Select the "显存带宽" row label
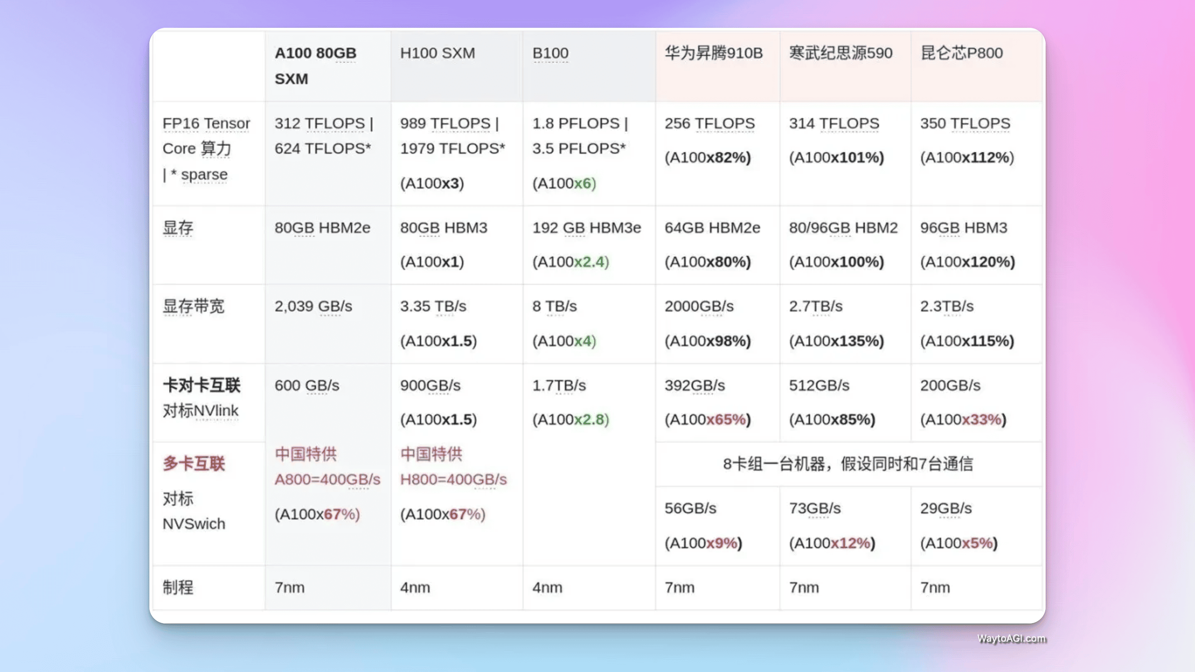This screenshot has height=672, width=1195. point(193,306)
